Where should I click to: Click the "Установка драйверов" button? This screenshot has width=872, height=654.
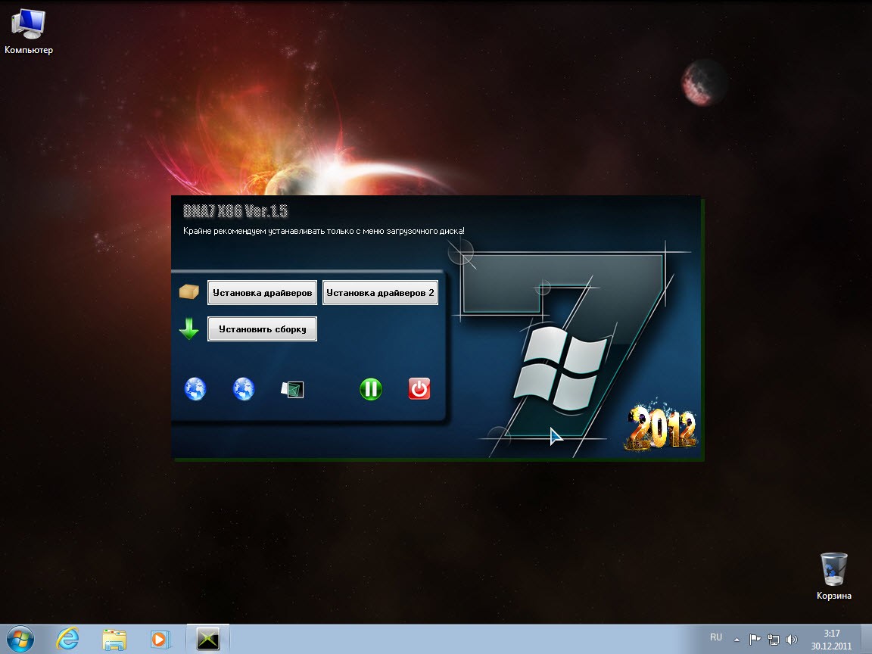[262, 292]
